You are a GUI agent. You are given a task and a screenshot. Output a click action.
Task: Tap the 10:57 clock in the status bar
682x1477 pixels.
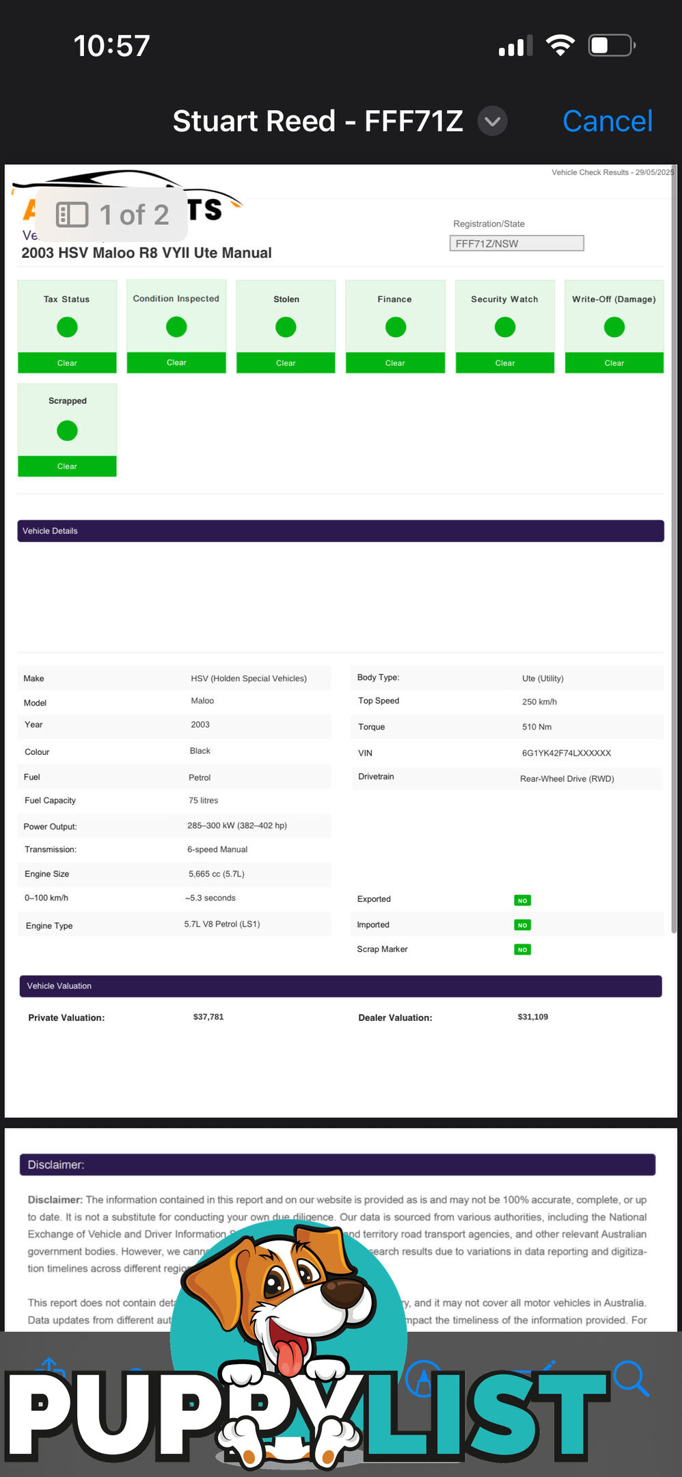tap(111, 46)
